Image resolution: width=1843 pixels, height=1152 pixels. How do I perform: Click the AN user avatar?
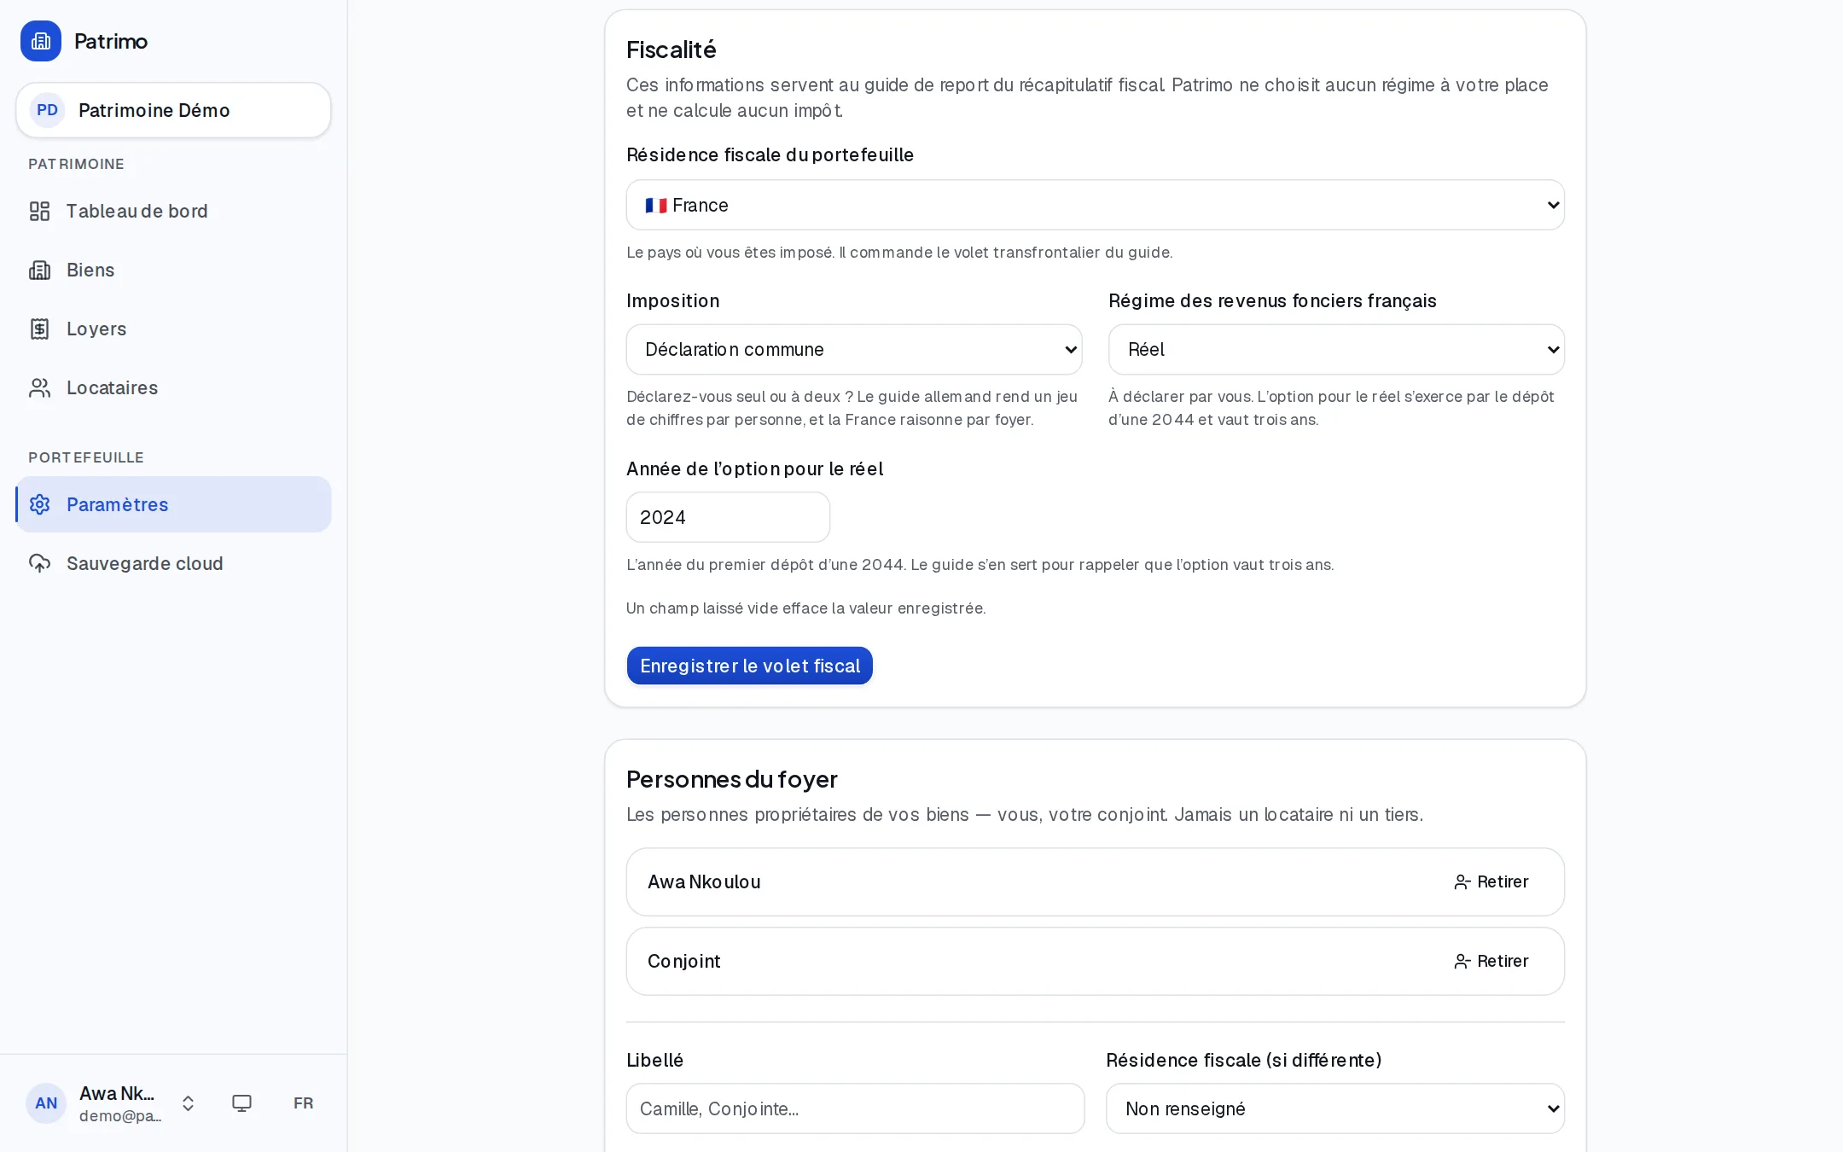(x=46, y=1103)
